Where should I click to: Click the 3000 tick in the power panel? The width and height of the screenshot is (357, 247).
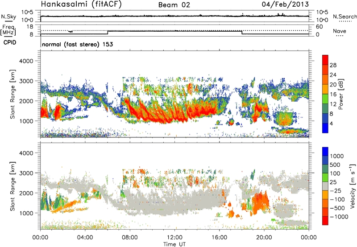pos(26,81)
